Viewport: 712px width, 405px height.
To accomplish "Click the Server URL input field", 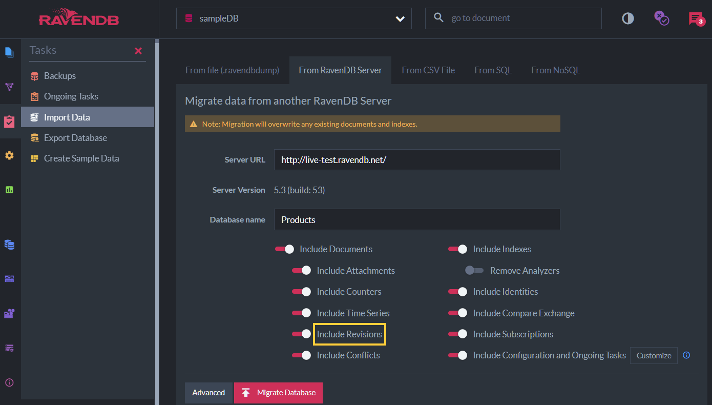I will 417,160.
